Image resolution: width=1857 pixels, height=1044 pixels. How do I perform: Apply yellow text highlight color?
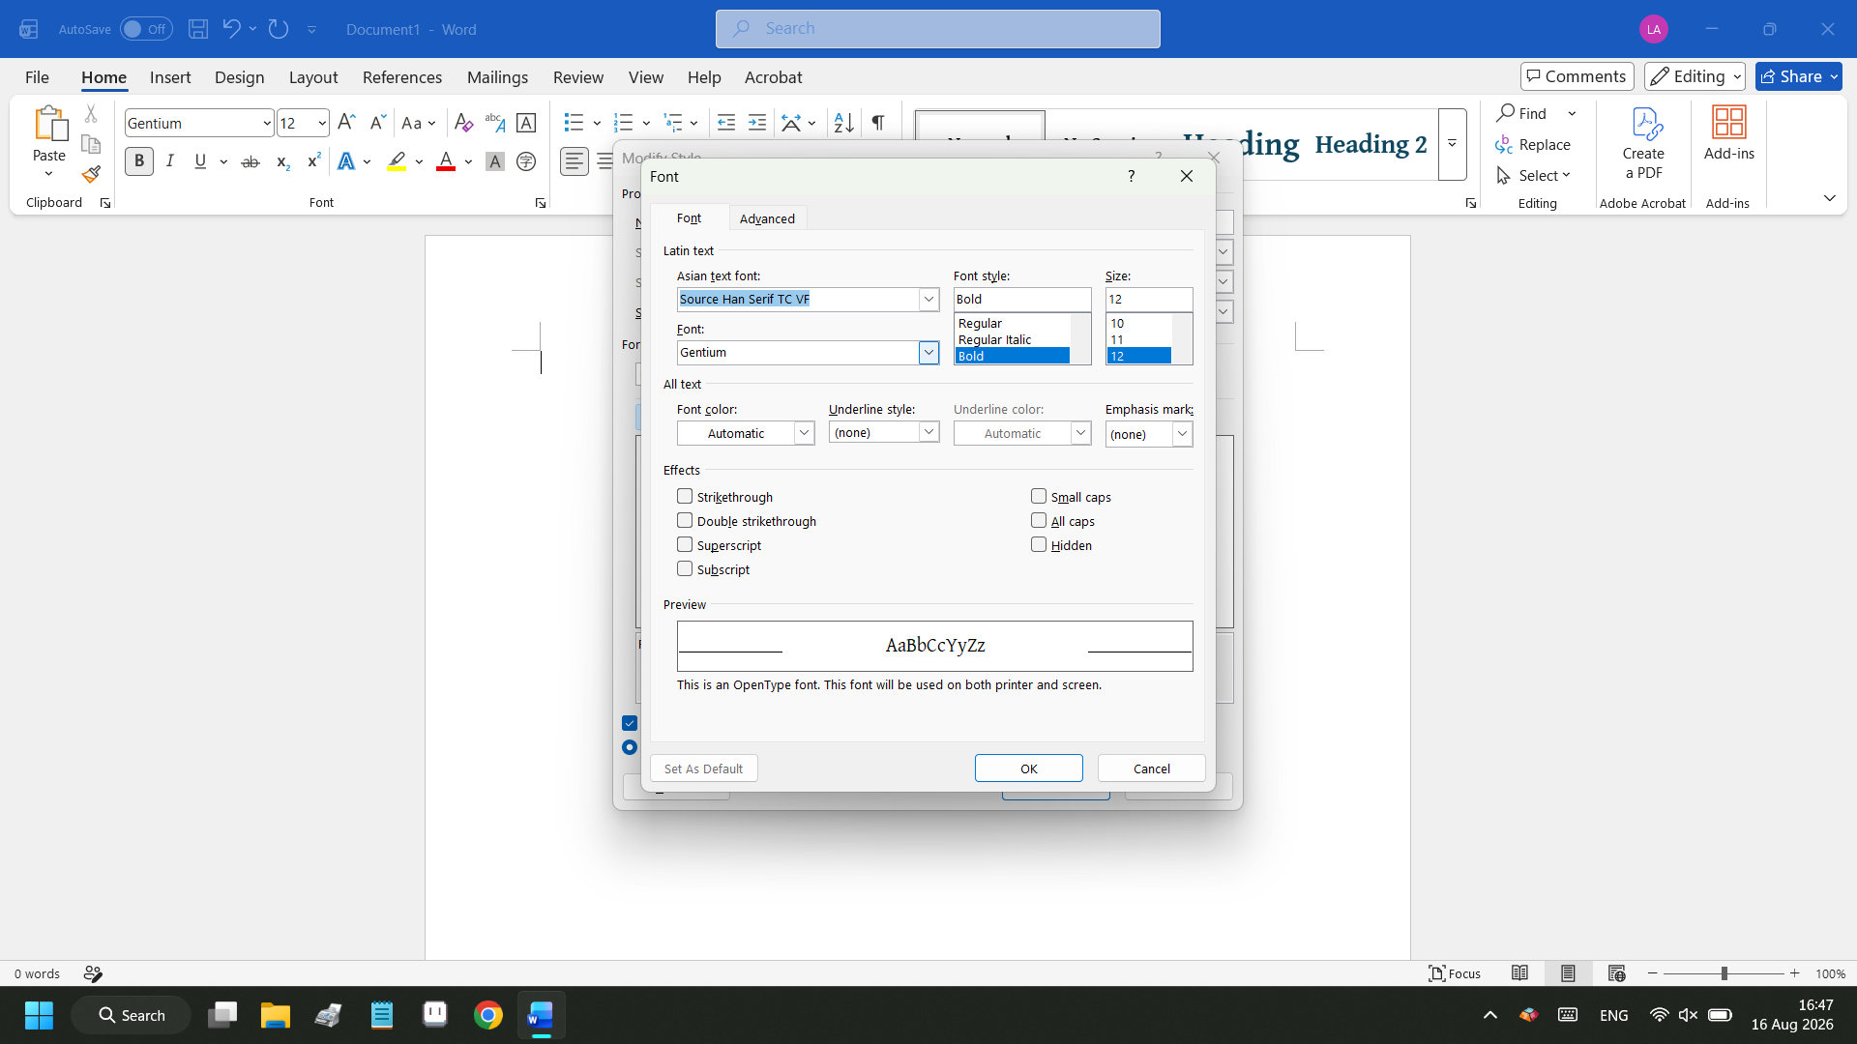tap(397, 161)
